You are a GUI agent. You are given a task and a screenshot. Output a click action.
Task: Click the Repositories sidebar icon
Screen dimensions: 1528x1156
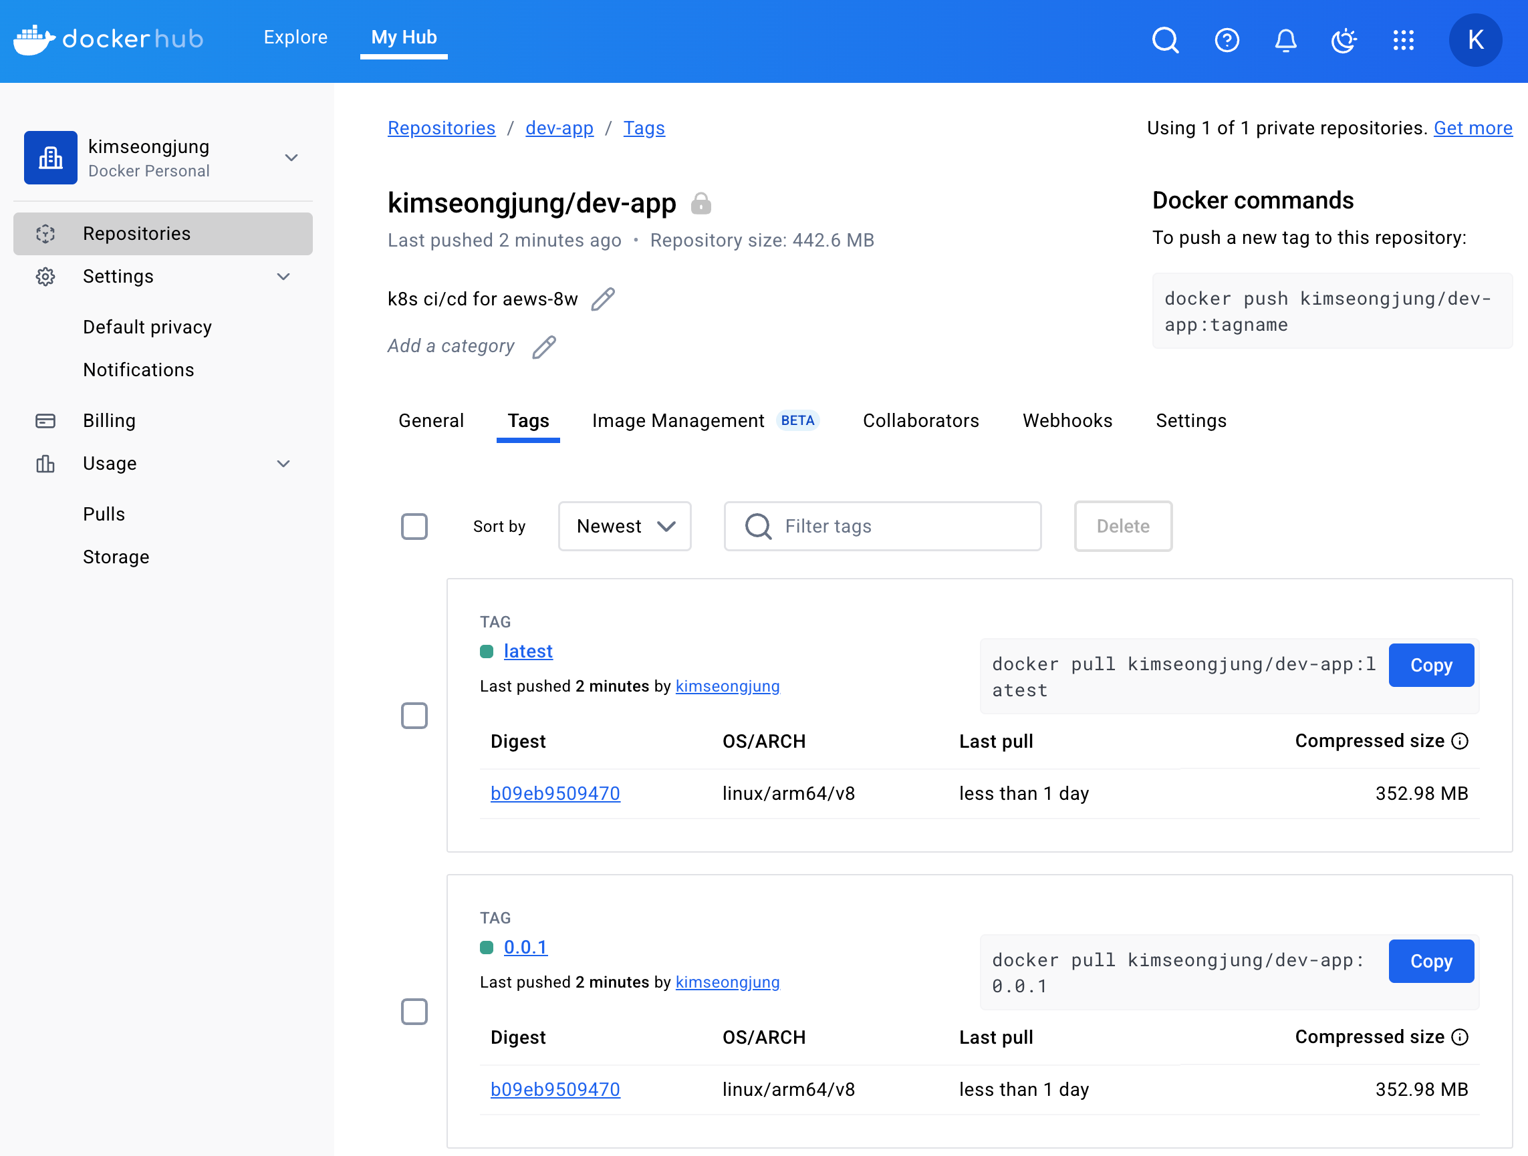pyautogui.click(x=45, y=233)
